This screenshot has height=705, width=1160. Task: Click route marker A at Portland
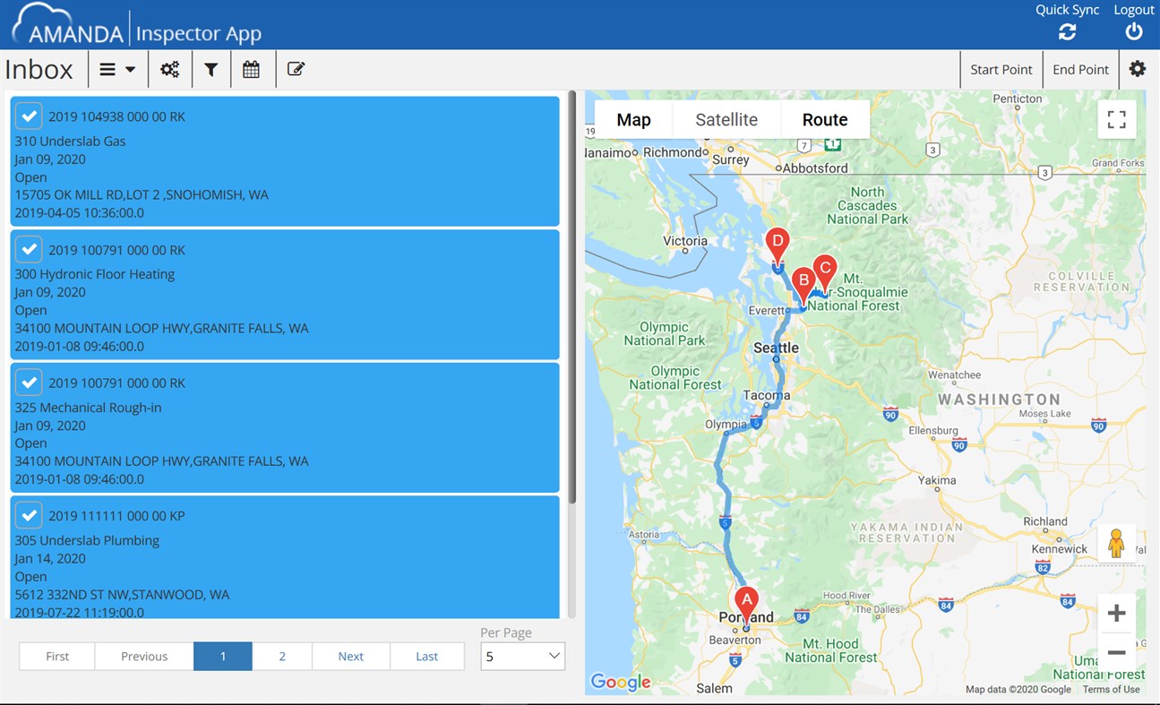point(746,604)
